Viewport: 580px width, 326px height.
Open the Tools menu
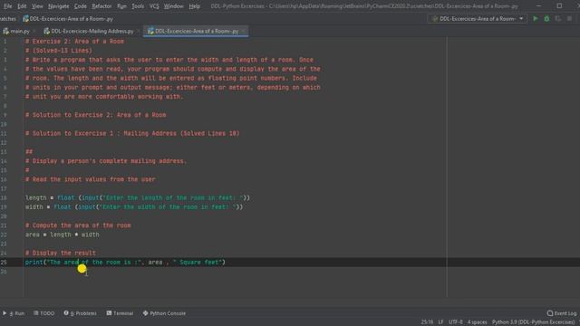click(138, 6)
